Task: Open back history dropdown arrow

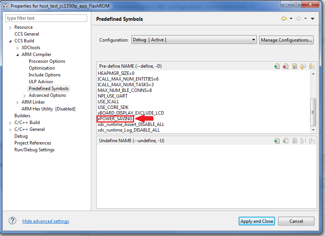Action: [291, 19]
